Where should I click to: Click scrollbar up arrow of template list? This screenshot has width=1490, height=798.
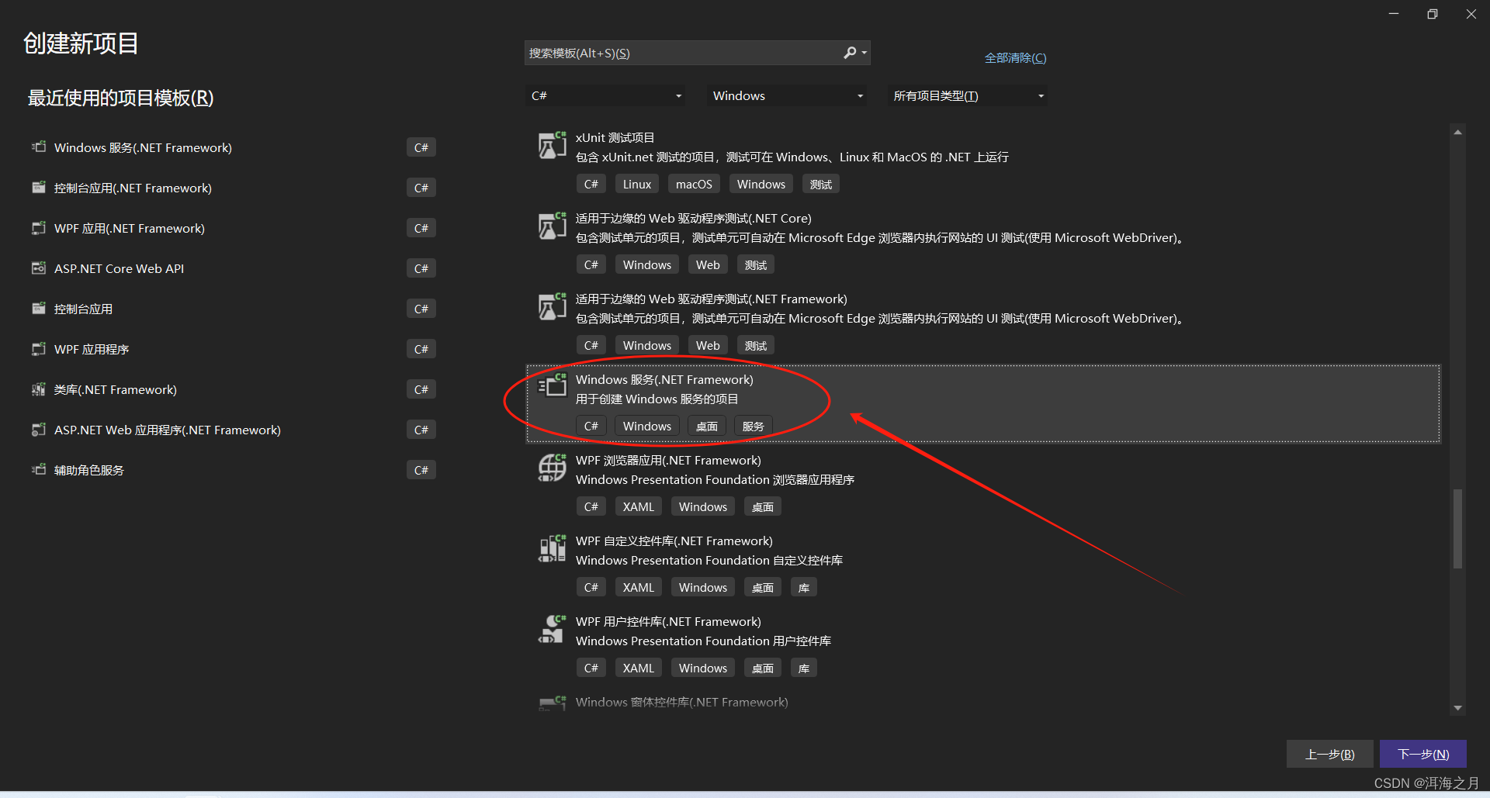tap(1458, 133)
